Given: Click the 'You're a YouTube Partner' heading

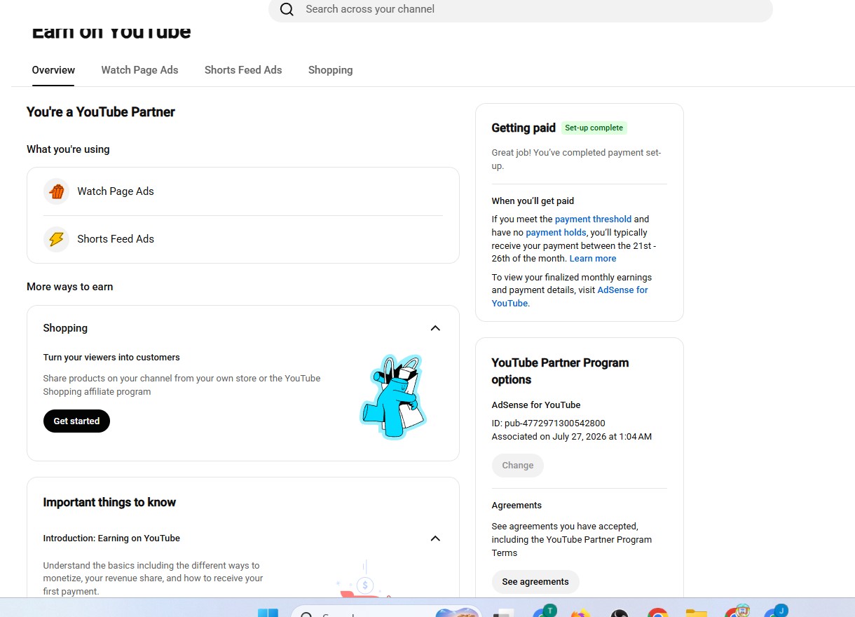Looking at the screenshot, I should tap(101, 112).
